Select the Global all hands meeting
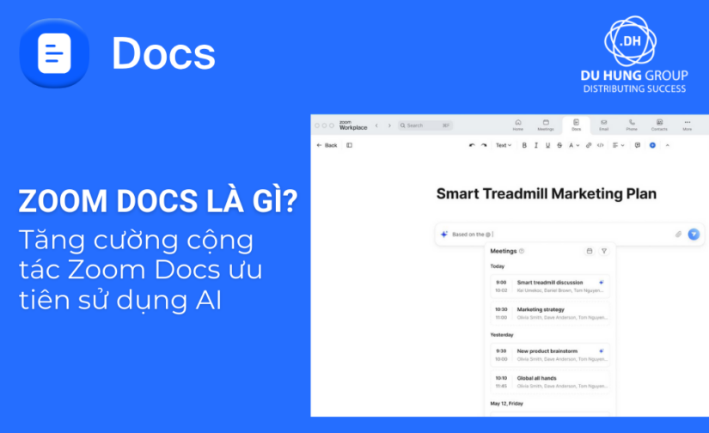 coord(550,382)
